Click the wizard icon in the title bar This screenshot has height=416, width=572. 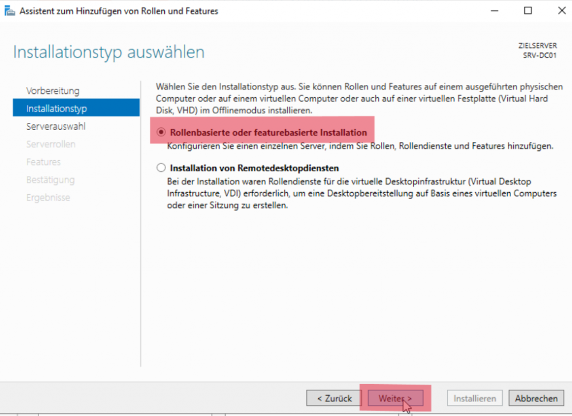point(9,11)
